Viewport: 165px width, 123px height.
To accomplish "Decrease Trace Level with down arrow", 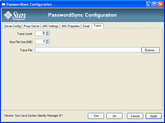I will pyautogui.click(x=47, y=34).
